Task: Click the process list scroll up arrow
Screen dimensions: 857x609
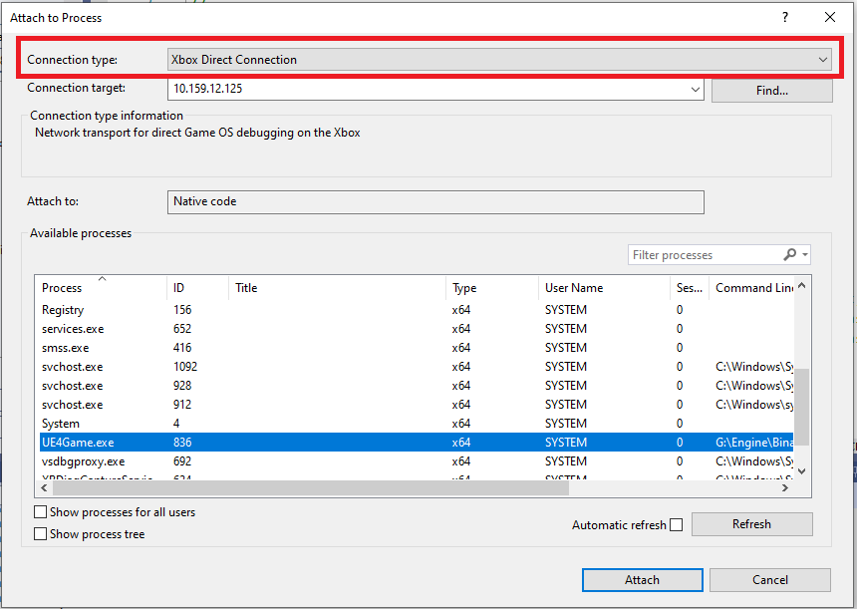Action: (x=802, y=285)
